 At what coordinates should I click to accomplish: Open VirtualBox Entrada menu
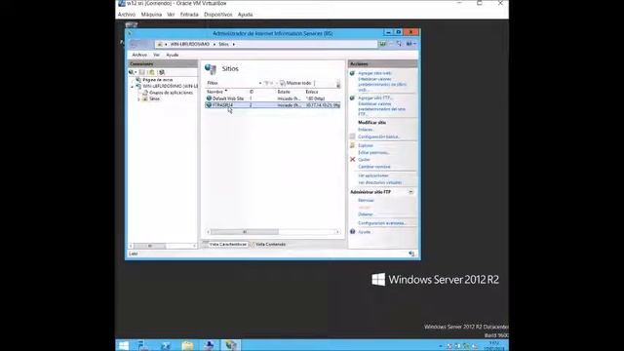[x=189, y=15]
